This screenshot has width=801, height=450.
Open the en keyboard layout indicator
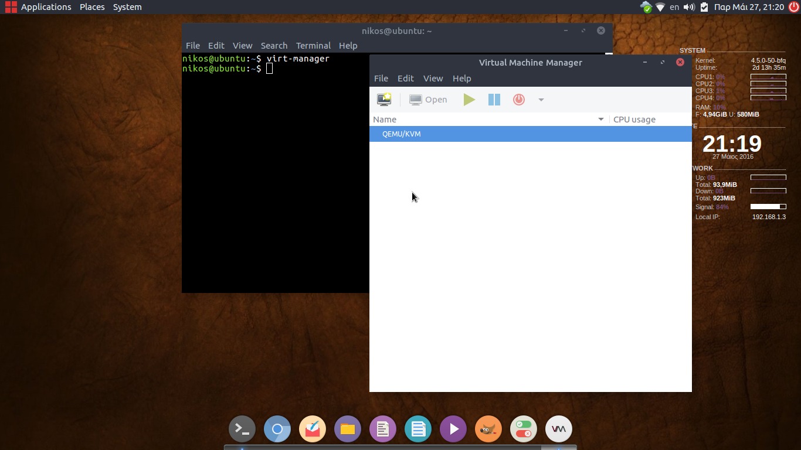[674, 7]
